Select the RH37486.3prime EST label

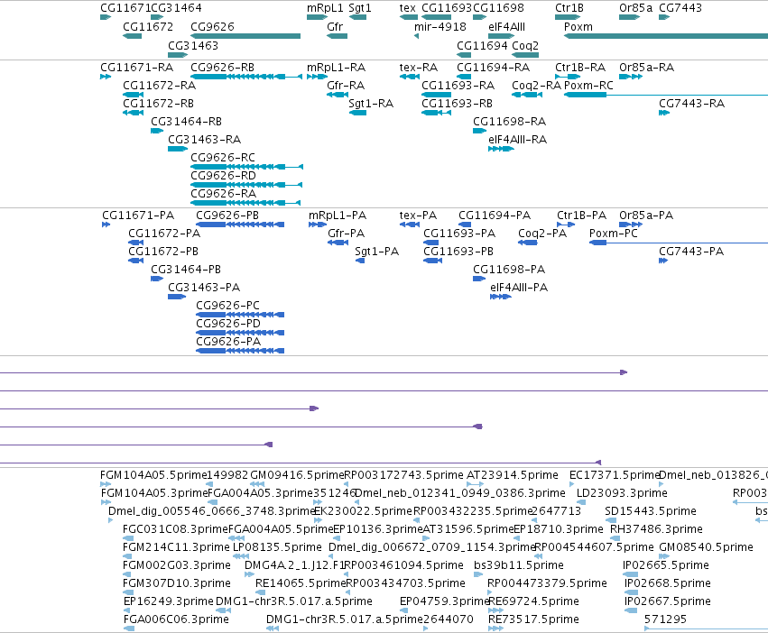click(656, 528)
